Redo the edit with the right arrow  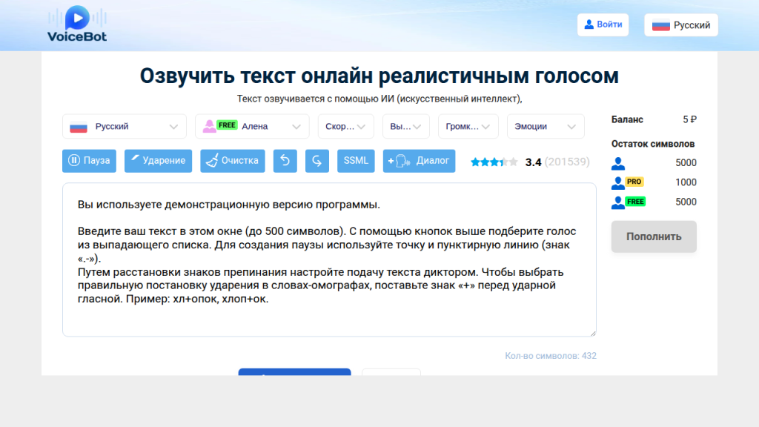point(317,161)
